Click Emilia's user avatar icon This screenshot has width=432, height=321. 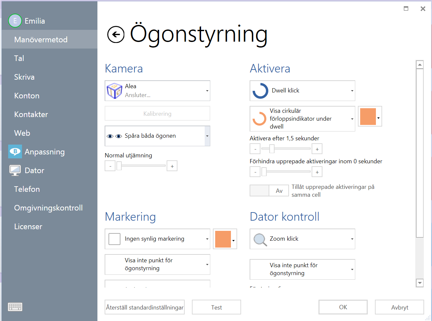pyautogui.click(x=15, y=21)
